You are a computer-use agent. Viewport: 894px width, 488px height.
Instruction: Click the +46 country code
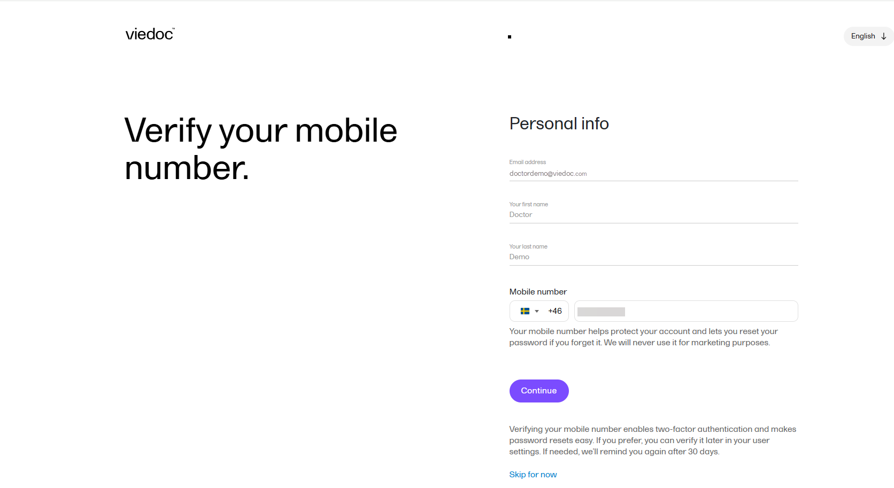[555, 311]
